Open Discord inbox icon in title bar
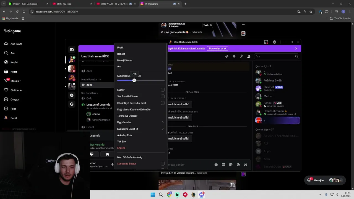354x199 pixels. 266,42
